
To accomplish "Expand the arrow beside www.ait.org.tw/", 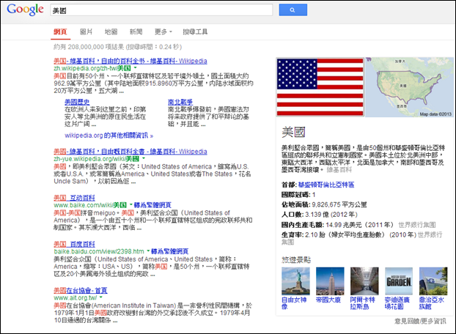I will click(101, 297).
